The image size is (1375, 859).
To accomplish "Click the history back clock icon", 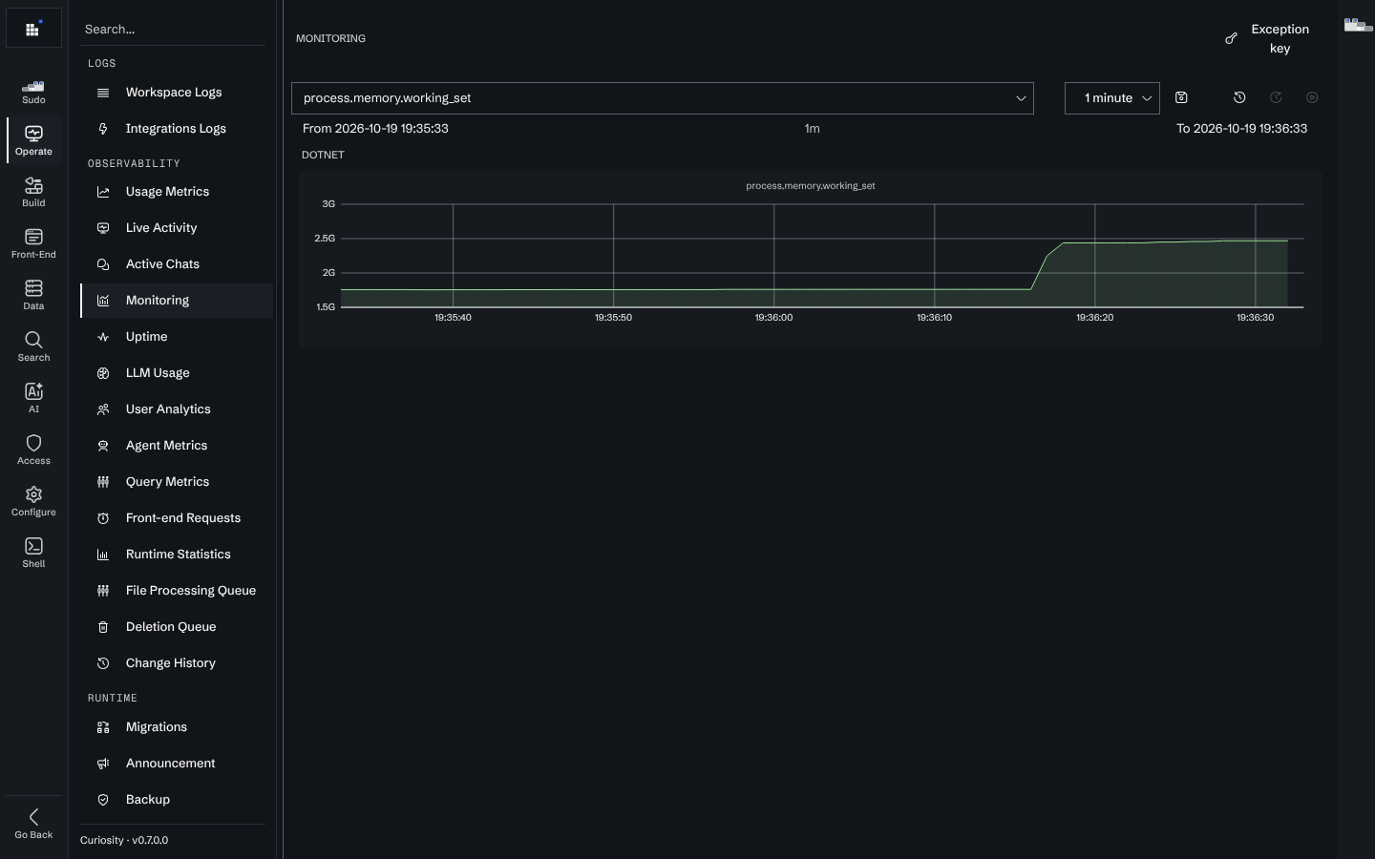I will tap(1239, 97).
